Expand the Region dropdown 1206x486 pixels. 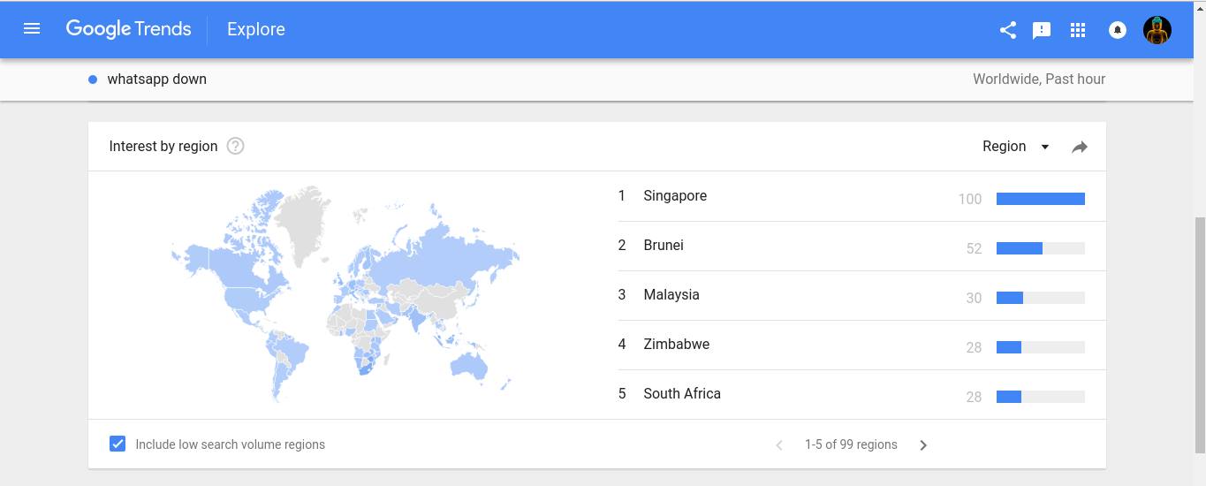pyautogui.click(x=1016, y=147)
